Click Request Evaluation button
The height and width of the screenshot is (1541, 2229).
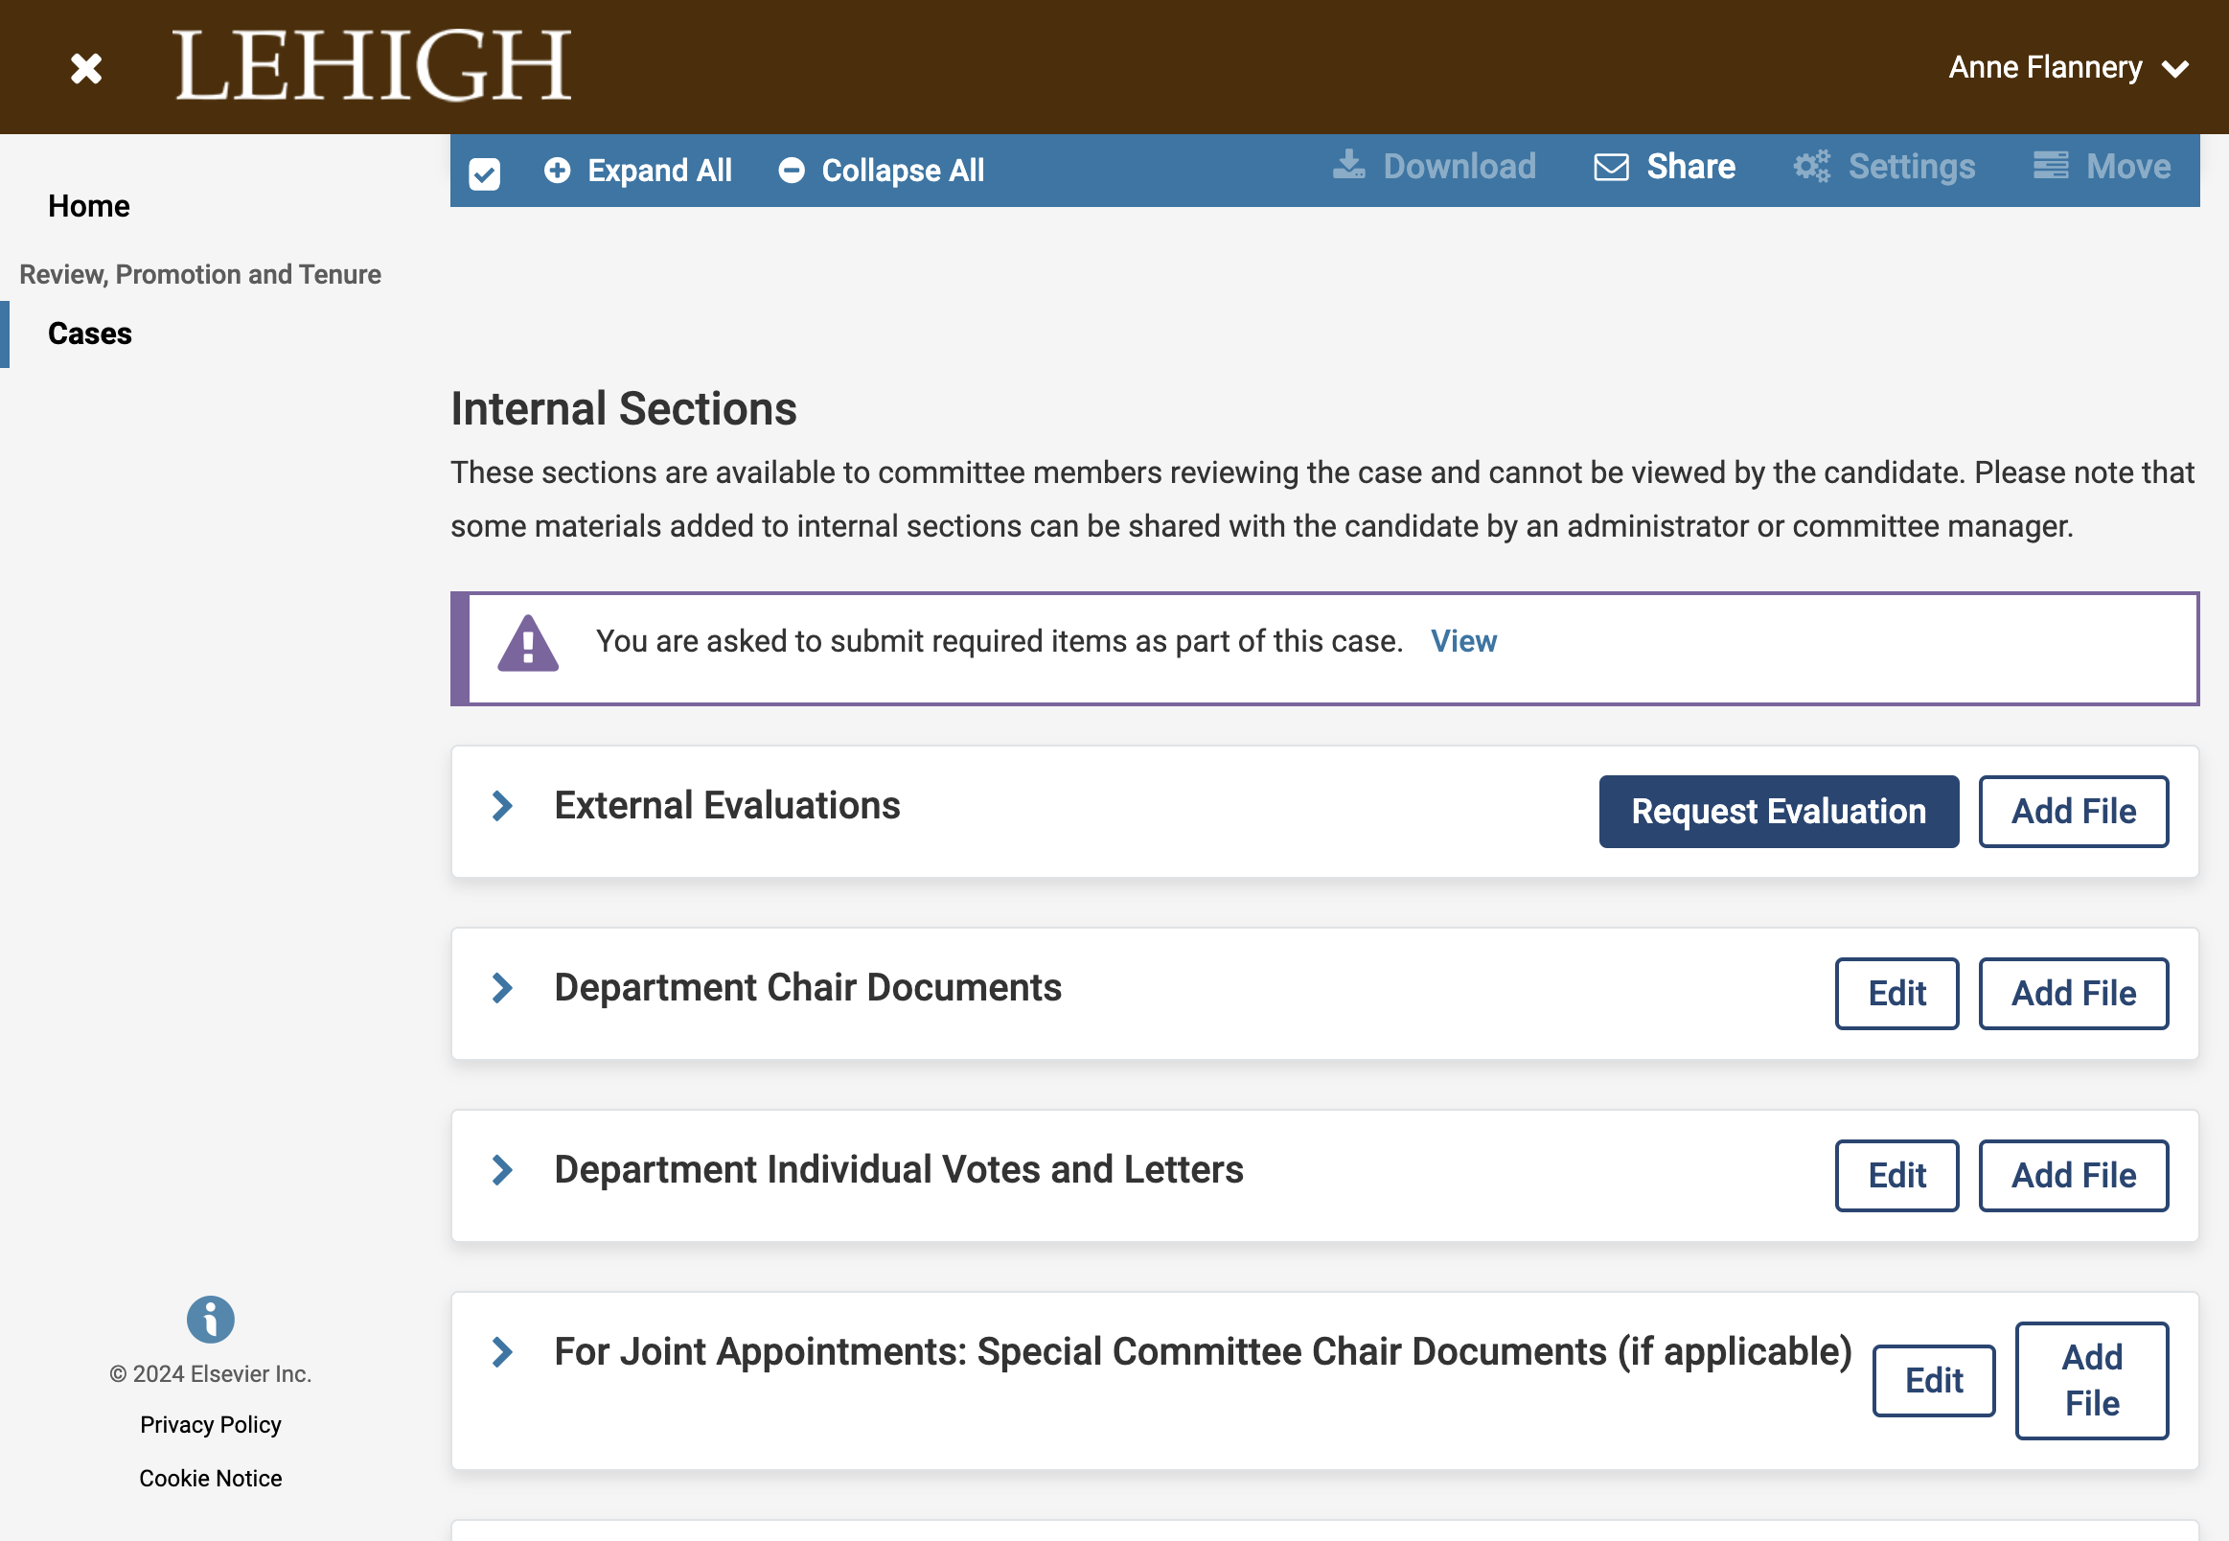coord(1779,811)
